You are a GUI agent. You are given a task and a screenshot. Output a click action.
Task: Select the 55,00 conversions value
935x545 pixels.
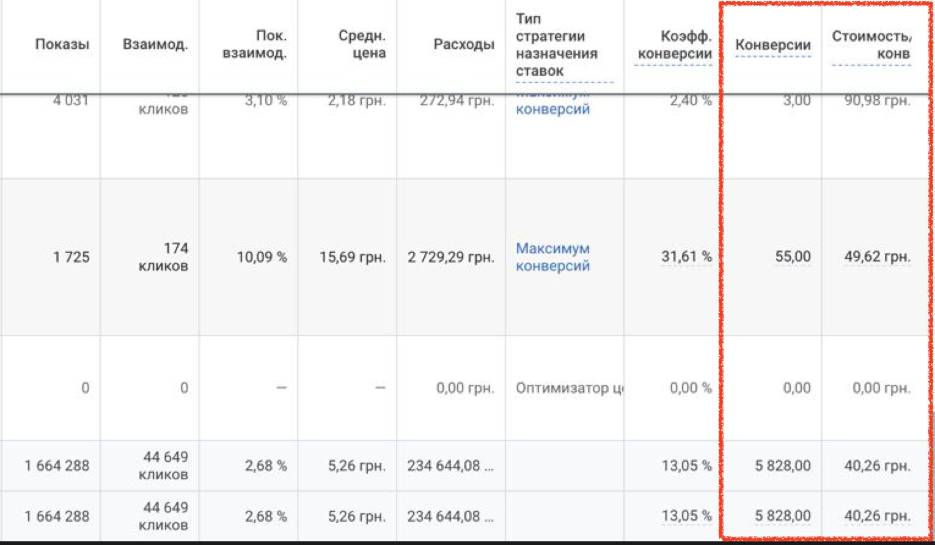[793, 257]
